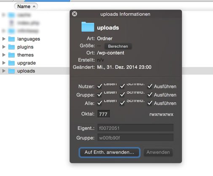Viewport: 213px width, 176px height.
Task: Select the plugins row
Action: point(35,47)
